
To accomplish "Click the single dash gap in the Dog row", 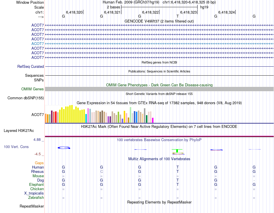I will [254, 180].
